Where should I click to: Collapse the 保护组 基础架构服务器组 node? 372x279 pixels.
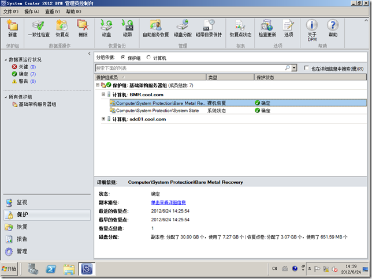tap(98, 85)
